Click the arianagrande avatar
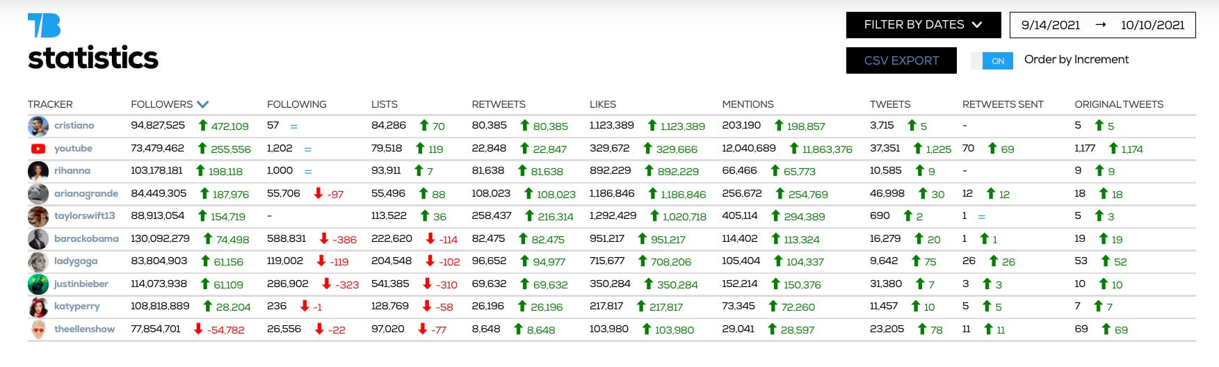 38,194
